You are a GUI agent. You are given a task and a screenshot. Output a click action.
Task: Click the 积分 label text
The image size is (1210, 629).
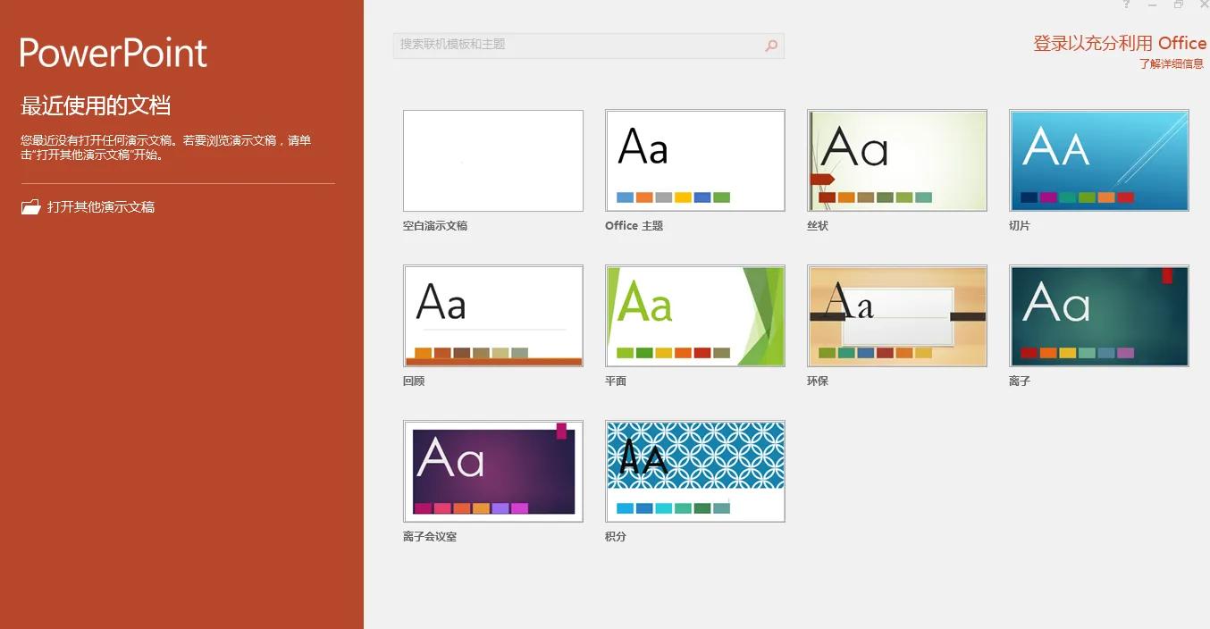[616, 537]
